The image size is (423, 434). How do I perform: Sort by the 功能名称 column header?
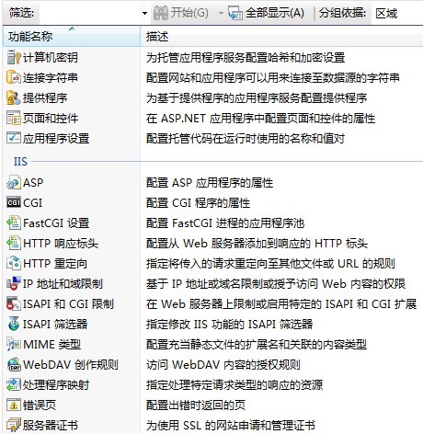coord(72,37)
